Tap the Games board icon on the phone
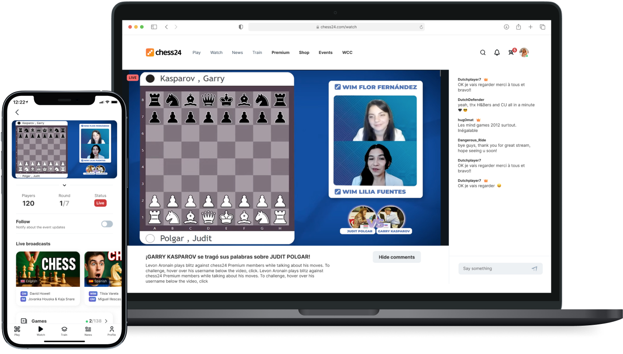Viewport: 623px width, 354px height. coord(24,321)
